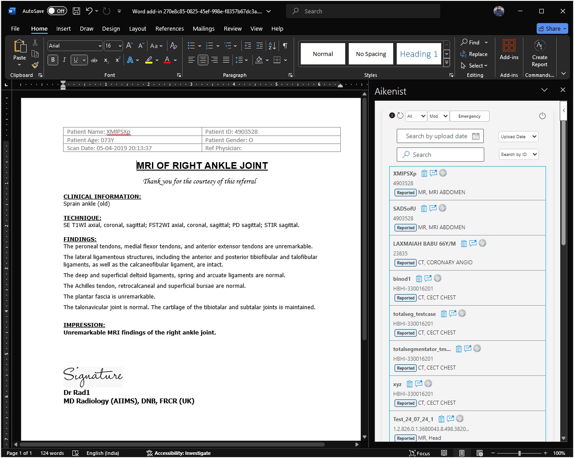Click the Share button
The image size is (574, 458).
click(552, 28)
